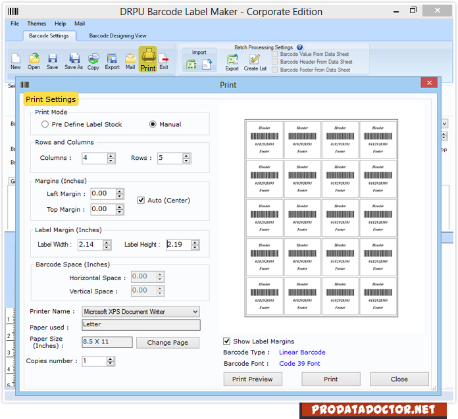This screenshot has height=419, width=458.
Task: Close the Print dialog with red X
Action: pyautogui.click(x=429, y=83)
